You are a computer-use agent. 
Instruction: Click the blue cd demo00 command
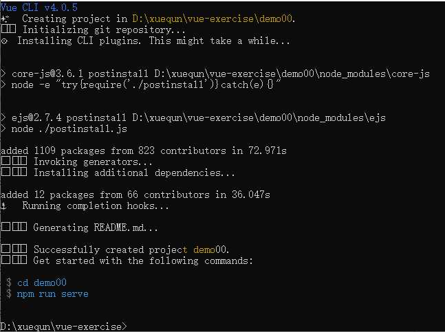pos(42,283)
